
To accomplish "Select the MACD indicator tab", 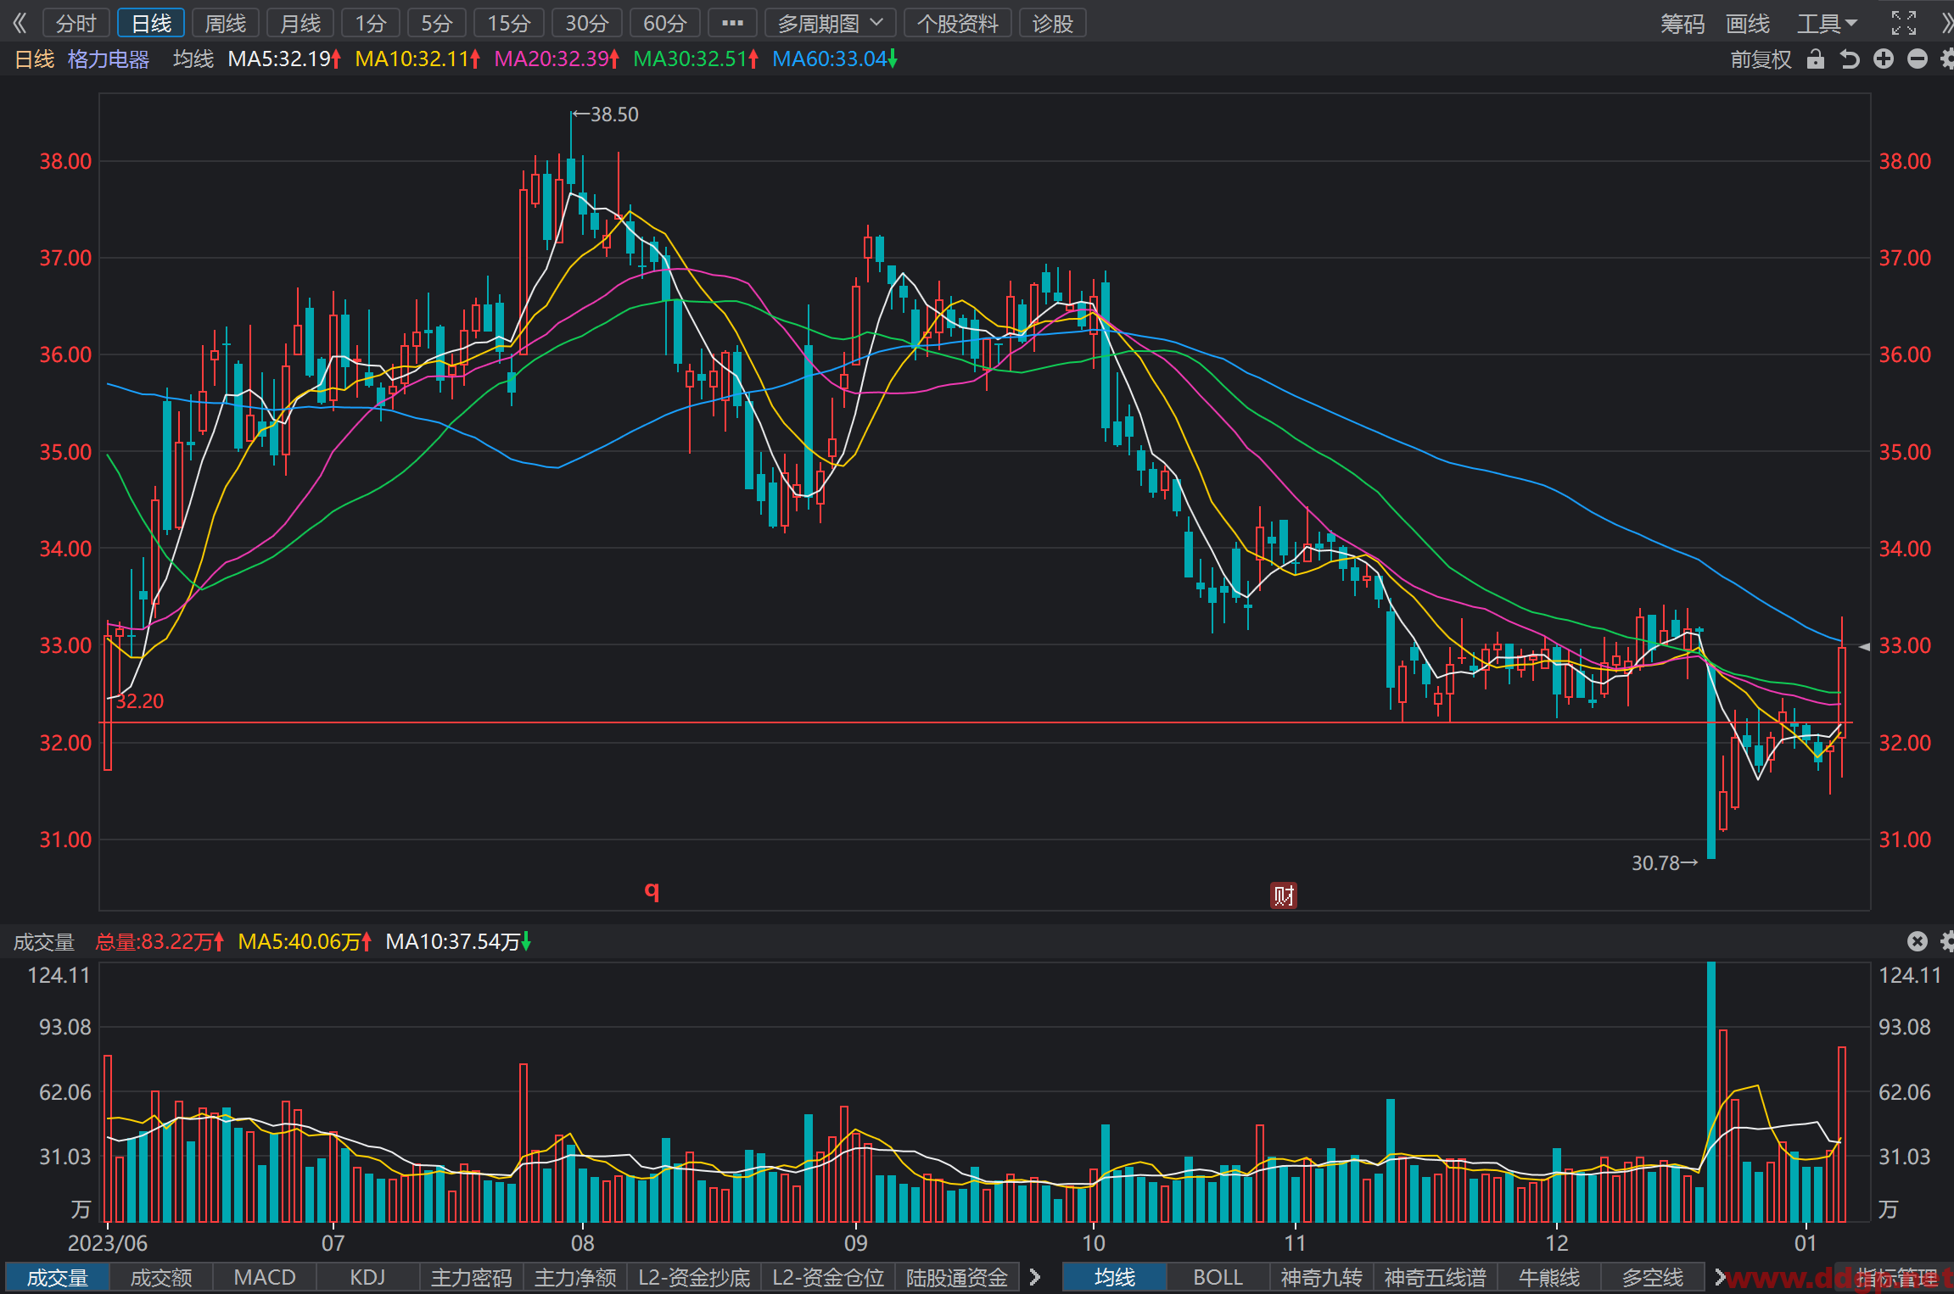I will tap(265, 1277).
